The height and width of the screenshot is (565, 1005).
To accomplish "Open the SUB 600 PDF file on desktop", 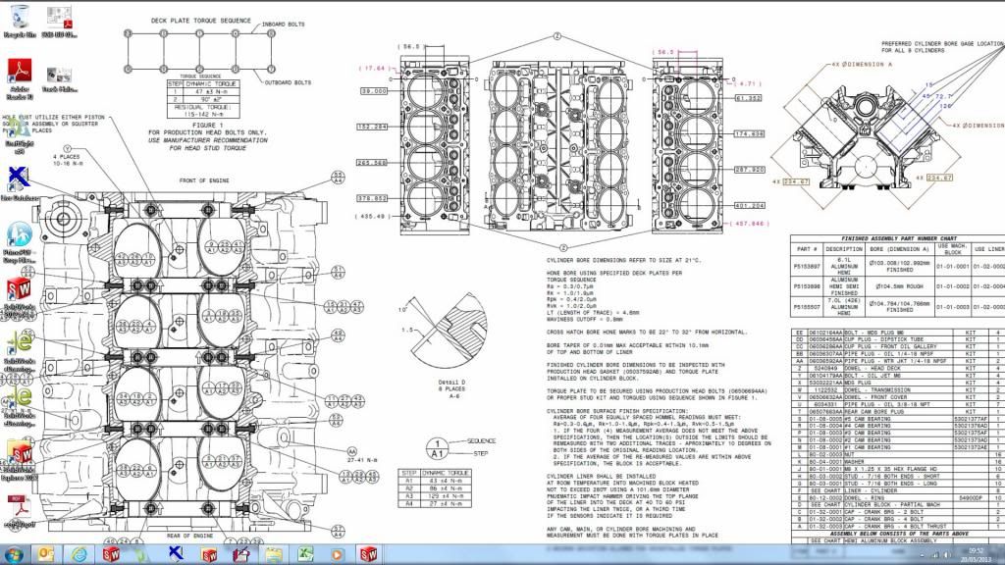I will click(x=61, y=17).
